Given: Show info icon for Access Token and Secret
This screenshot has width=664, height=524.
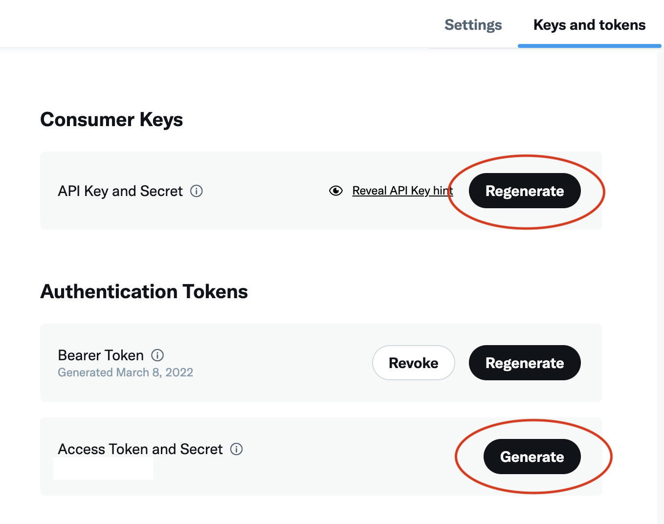Looking at the screenshot, I should click(x=237, y=449).
